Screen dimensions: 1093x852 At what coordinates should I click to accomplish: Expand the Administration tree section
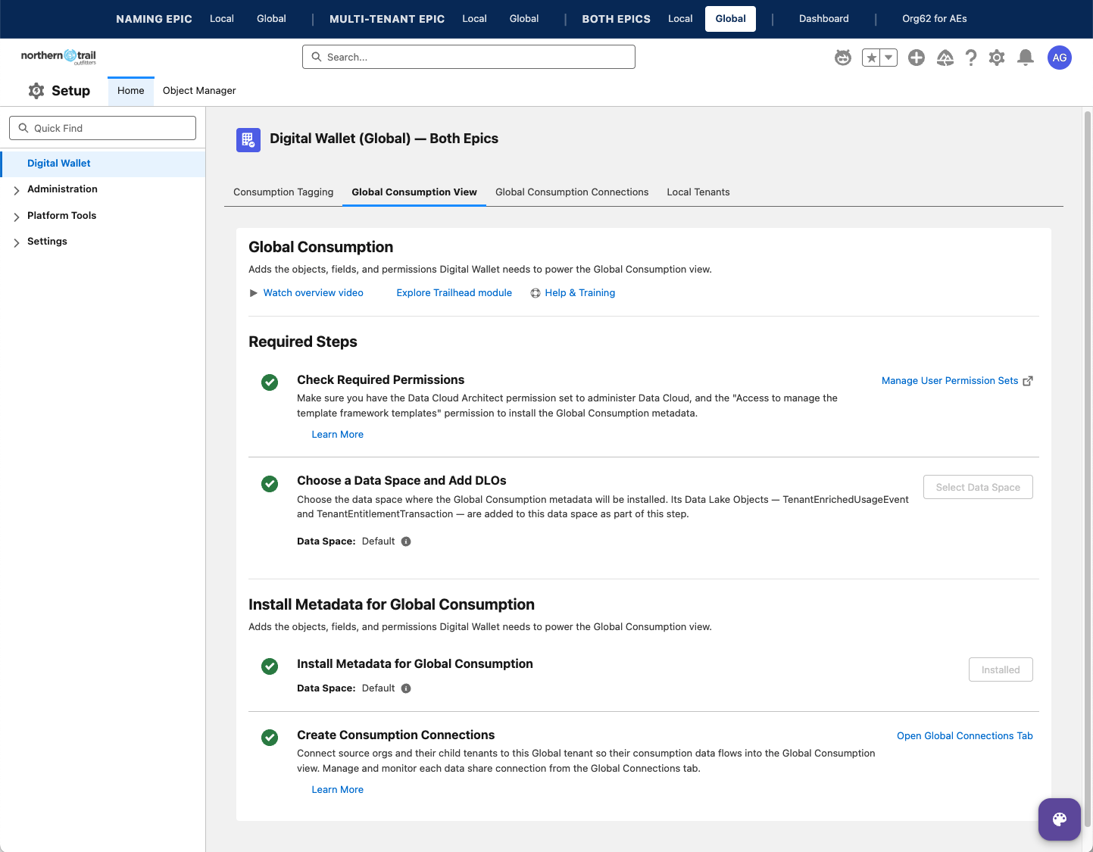17,191
